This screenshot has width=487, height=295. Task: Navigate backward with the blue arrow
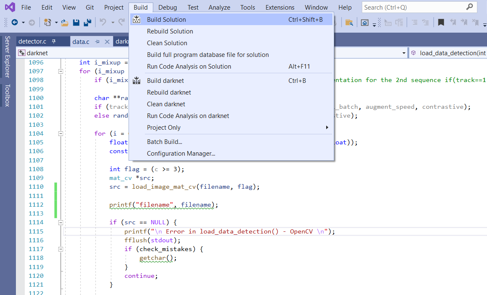pos(14,22)
